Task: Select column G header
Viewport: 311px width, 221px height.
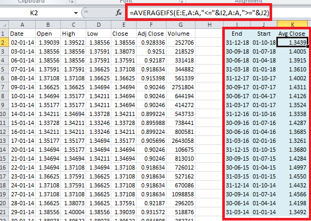Action: pos(181,25)
